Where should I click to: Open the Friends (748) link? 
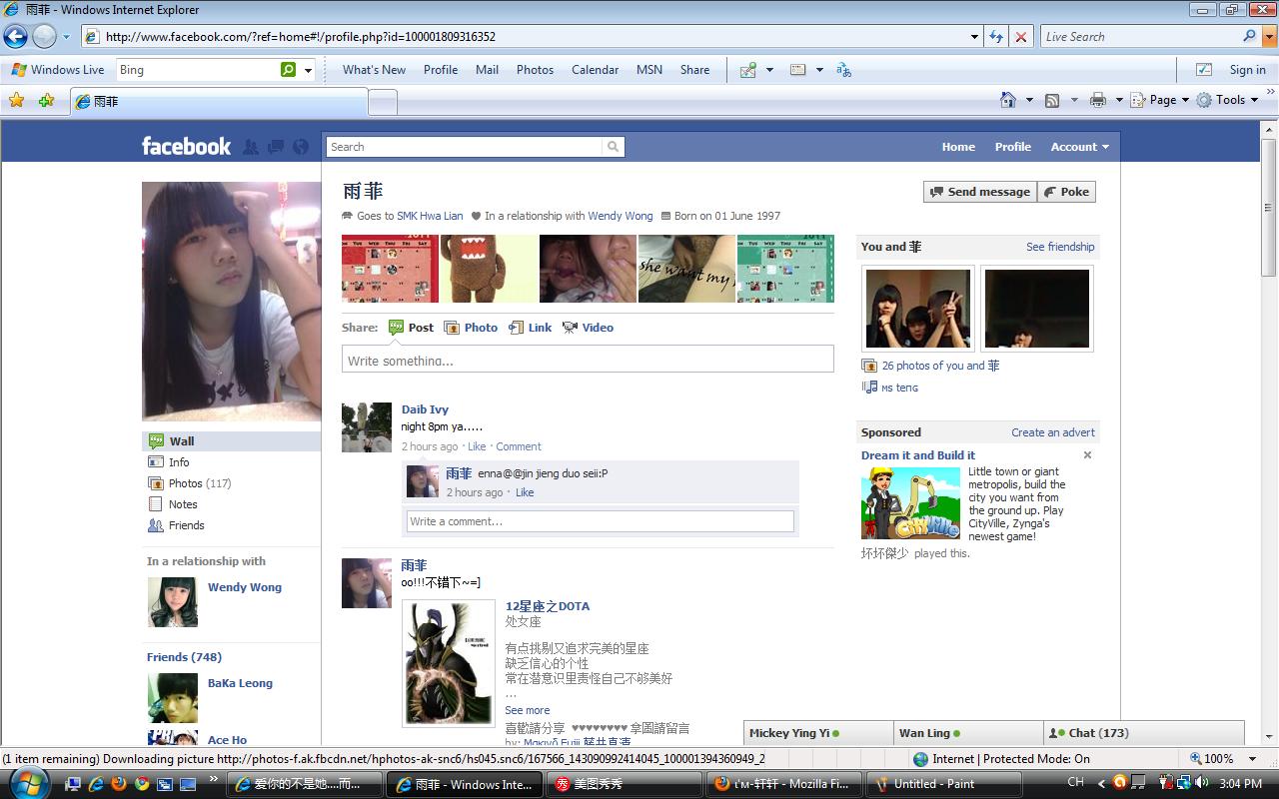[184, 657]
